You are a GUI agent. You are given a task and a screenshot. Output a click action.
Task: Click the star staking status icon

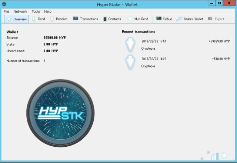coord(224,156)
